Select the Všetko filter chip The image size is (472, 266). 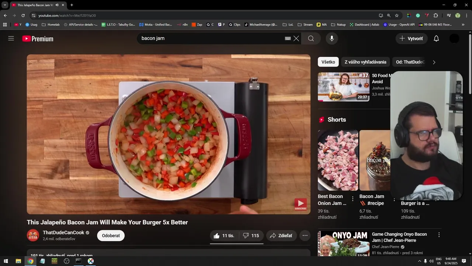point(328,62)
